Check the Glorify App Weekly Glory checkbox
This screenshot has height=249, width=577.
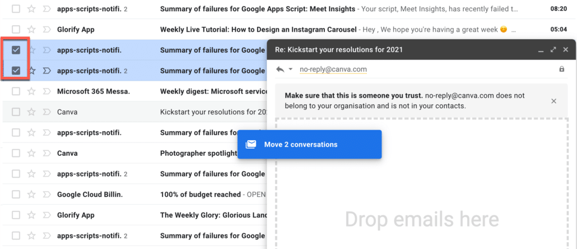click(16, 215)
